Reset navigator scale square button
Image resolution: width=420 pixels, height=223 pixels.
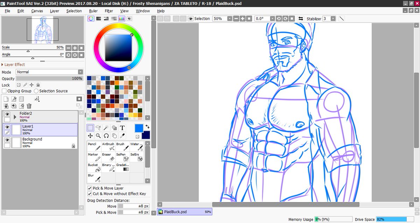[x=81, y=48]
